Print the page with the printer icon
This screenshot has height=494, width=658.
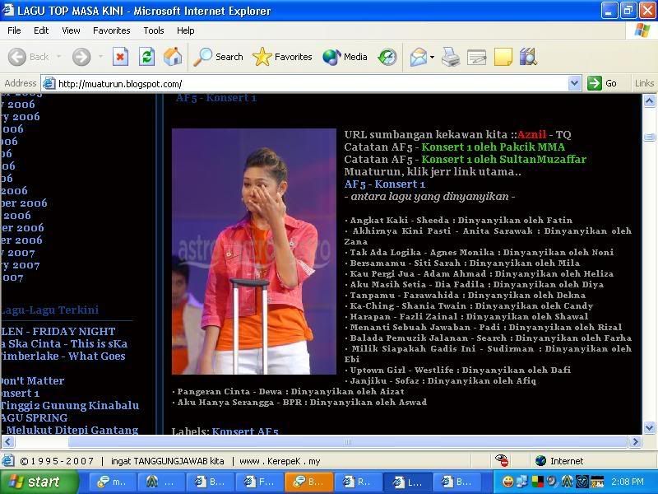(x=451, y=57)
